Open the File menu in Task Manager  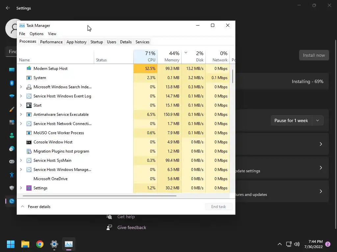(x=22, y=34)
